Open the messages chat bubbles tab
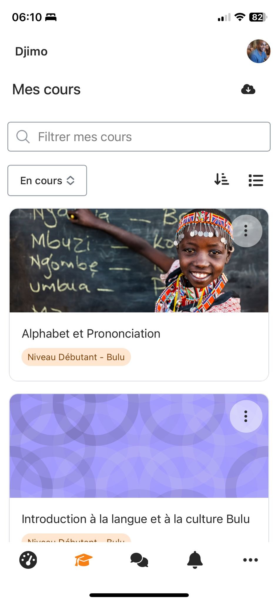The height and width of the screenshot is (603, 278). coord(139,560)
